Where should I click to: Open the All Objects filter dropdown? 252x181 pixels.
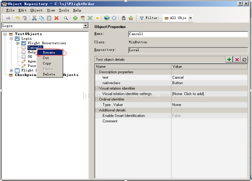click(190, 18)
